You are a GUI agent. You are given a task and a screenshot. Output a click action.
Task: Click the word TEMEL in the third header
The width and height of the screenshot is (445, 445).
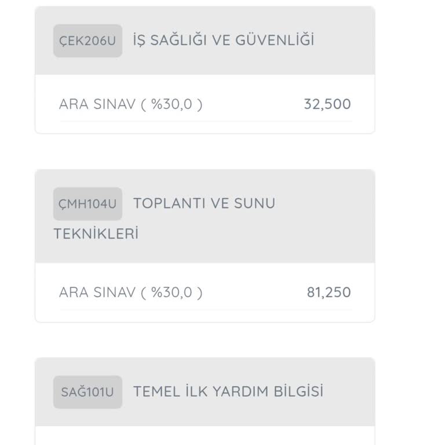[x=152, y=392]
